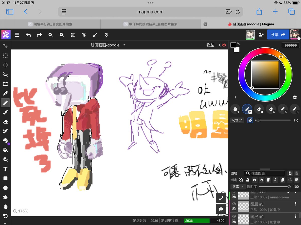The image size is (301, 225).
Task: Select the rectangle shape tool
Action: point(5,178)
